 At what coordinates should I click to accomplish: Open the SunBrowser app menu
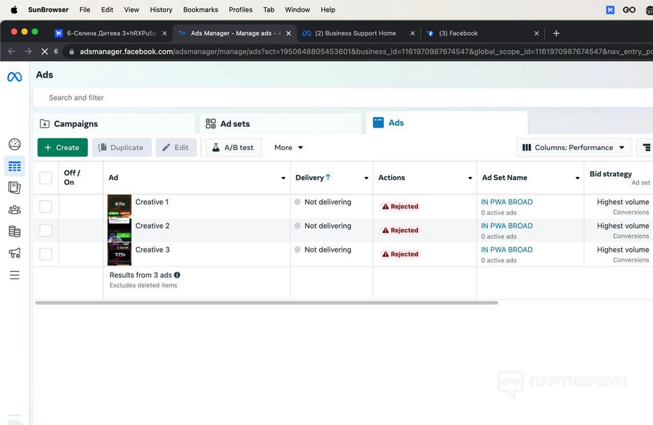49,9
